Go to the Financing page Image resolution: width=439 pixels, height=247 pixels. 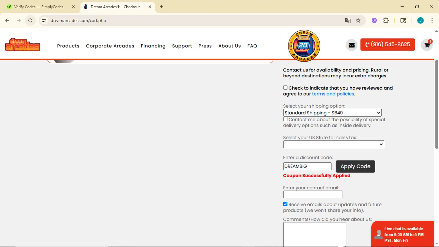coord(153,46)
